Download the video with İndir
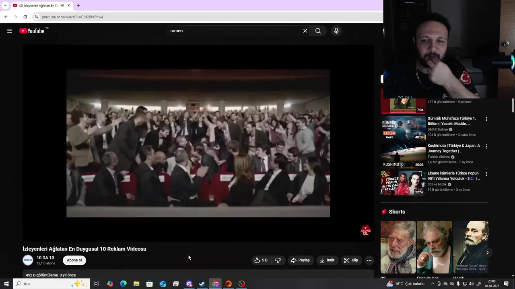This screenshot has width=515, height=289. coord(327,260)
